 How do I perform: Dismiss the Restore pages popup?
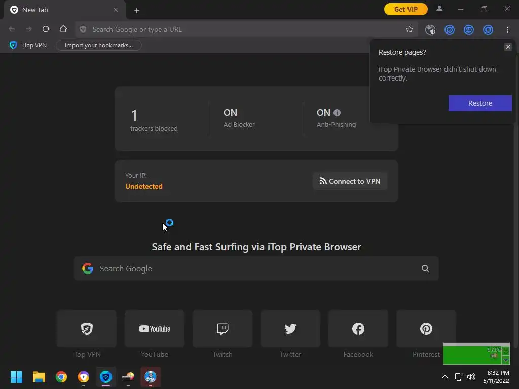tap(508, 47)
